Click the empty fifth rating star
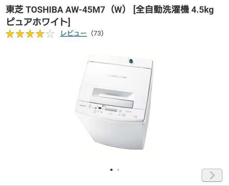 pyautogui.click(x=50, y=34)
